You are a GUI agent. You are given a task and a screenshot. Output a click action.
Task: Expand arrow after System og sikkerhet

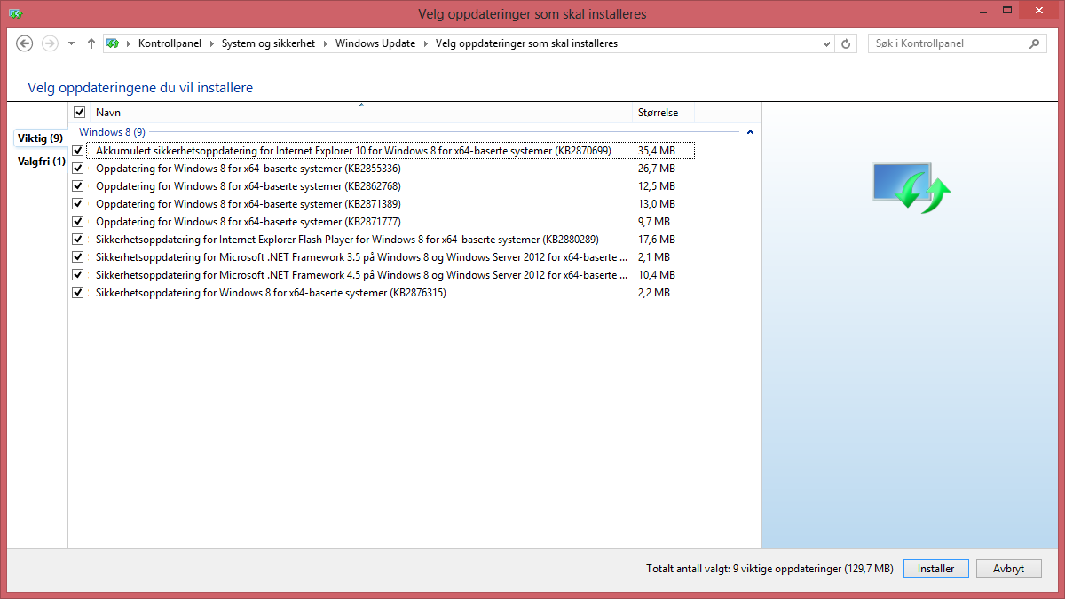point(326,43)
